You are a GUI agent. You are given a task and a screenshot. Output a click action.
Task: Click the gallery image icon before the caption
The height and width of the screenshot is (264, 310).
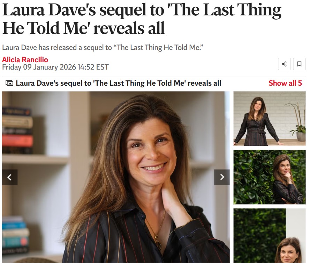(9, 83)
